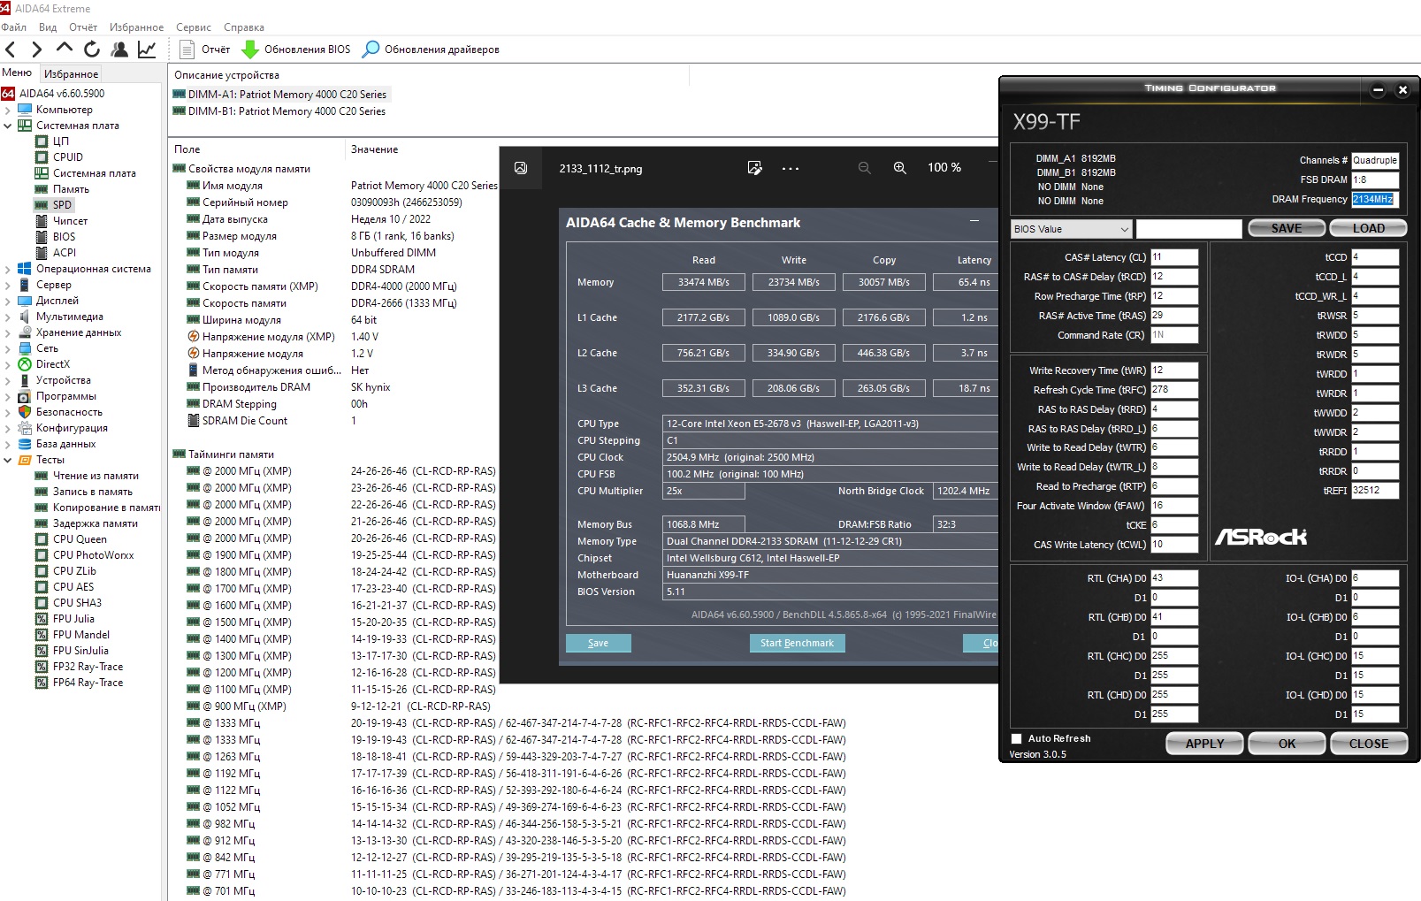Collapse the Системная плата tree node

pos(8,126)
